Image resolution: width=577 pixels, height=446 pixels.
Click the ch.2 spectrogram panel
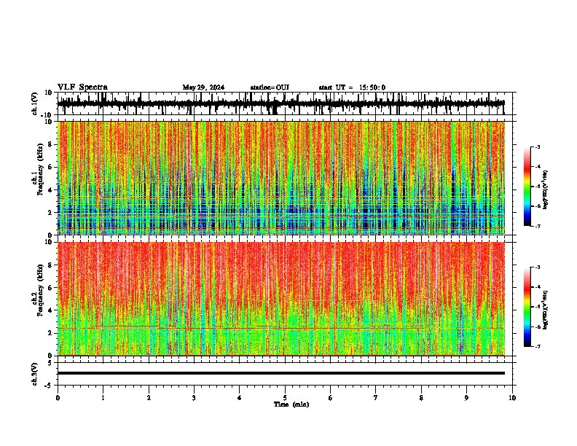[280, 299]
